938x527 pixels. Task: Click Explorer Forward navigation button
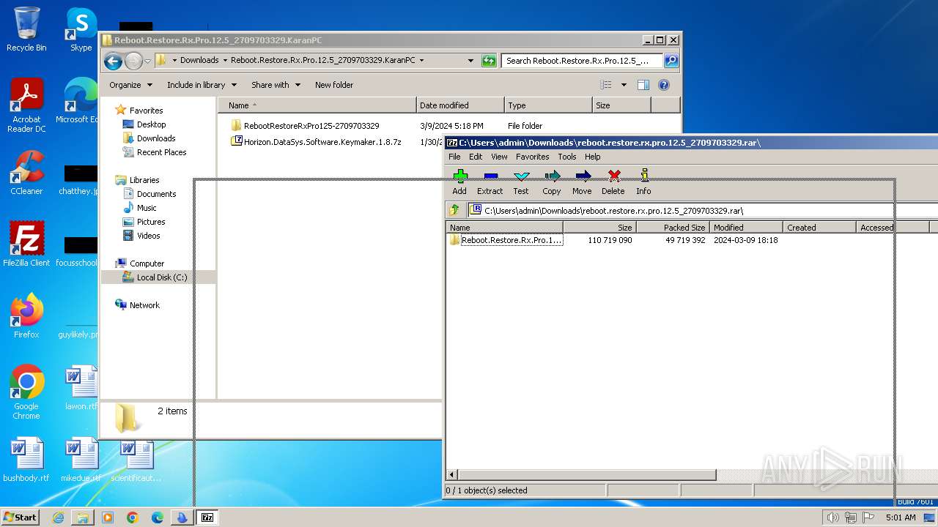pyautogui.click(x=133, y=61)
